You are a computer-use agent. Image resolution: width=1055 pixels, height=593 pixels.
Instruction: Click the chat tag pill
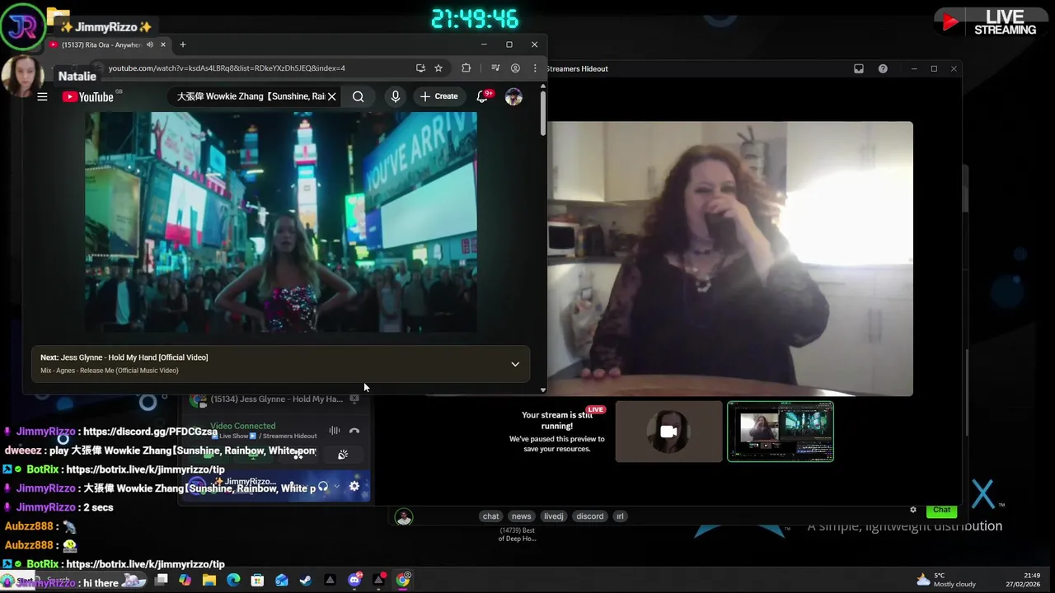490,516
